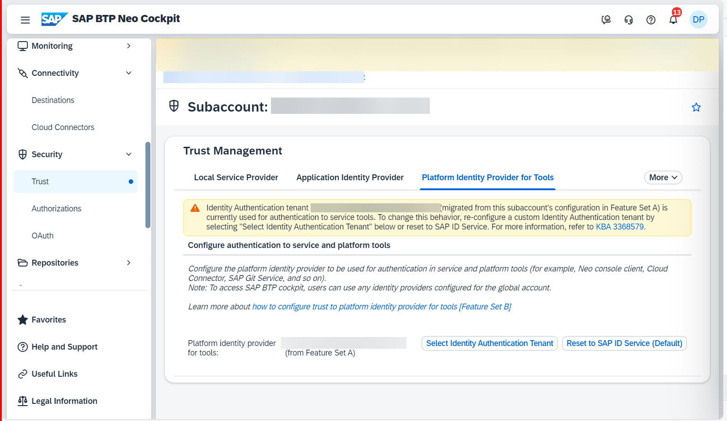The width and height of the screenshot is (727, 421).
Task: Click the SAP BTP Neo Cockpit title
Action: [x=126, y=19]
